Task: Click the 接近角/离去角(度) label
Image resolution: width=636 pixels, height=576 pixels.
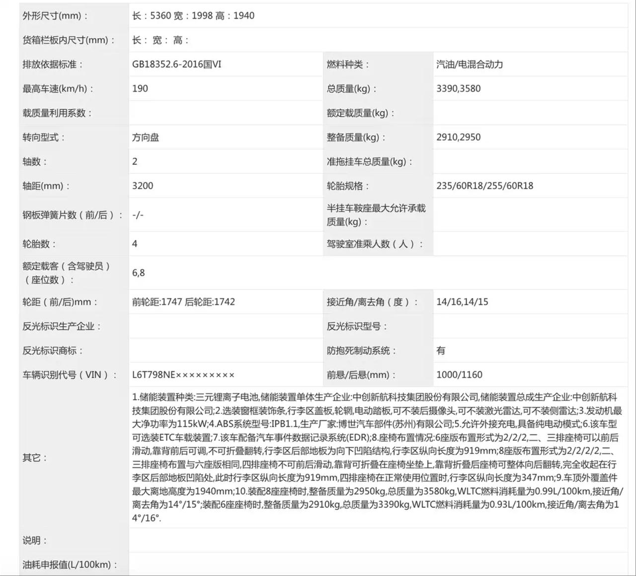Action: coord(372,302)
